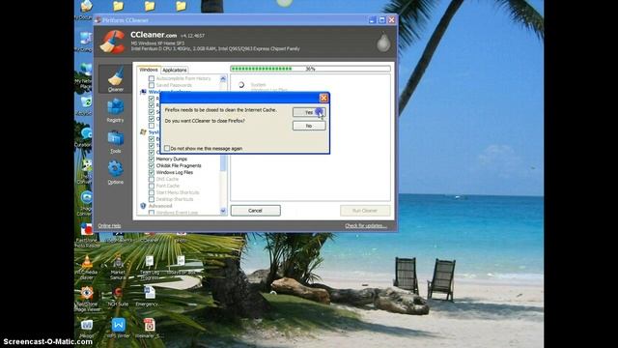This screenshot has width=618, height=348.
Task: Open WPS Writer desktop icon
Action: pyautogui.click(x=118, y=329)
